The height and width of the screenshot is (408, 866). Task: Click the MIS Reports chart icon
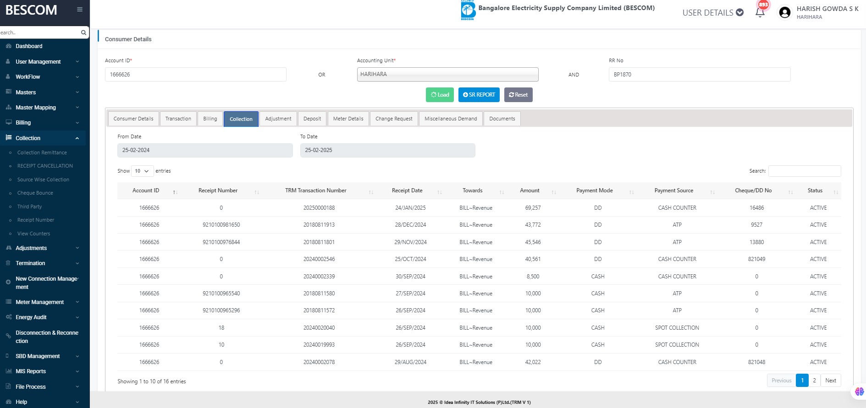[x=8, y=371]
